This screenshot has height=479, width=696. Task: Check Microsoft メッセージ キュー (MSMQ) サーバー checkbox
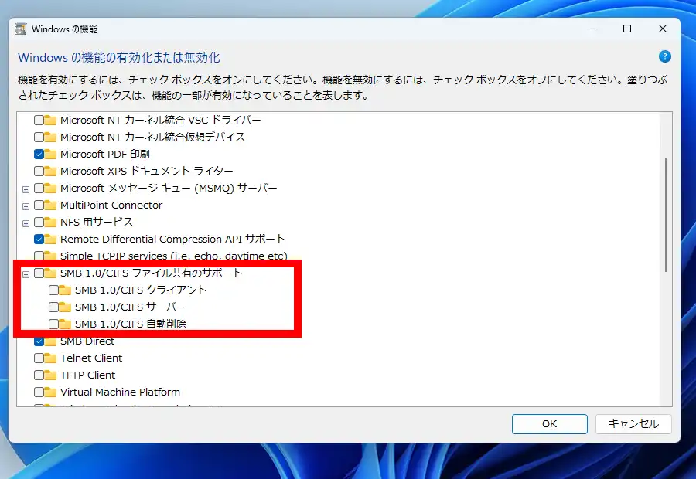[39, 189]
